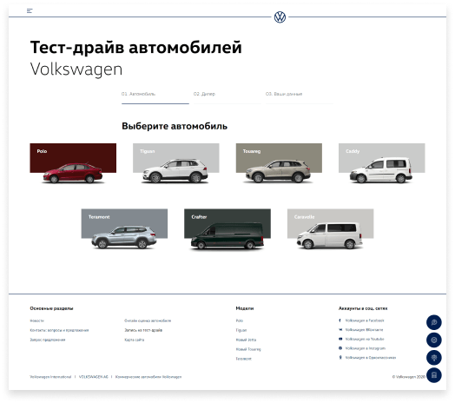
Task: Click the Volkswagen logo in header
Action: pos(280,17)
